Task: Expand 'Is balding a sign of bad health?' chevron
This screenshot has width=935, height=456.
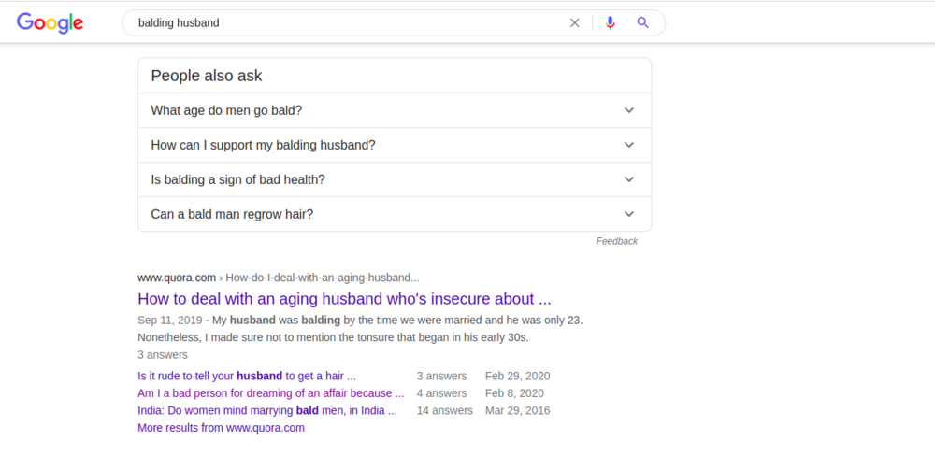Action: pyautogui.click(x=629, y=179)
